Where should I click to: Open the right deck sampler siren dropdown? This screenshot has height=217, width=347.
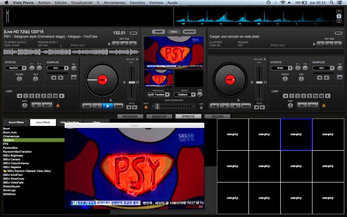(x=323, y=68)
